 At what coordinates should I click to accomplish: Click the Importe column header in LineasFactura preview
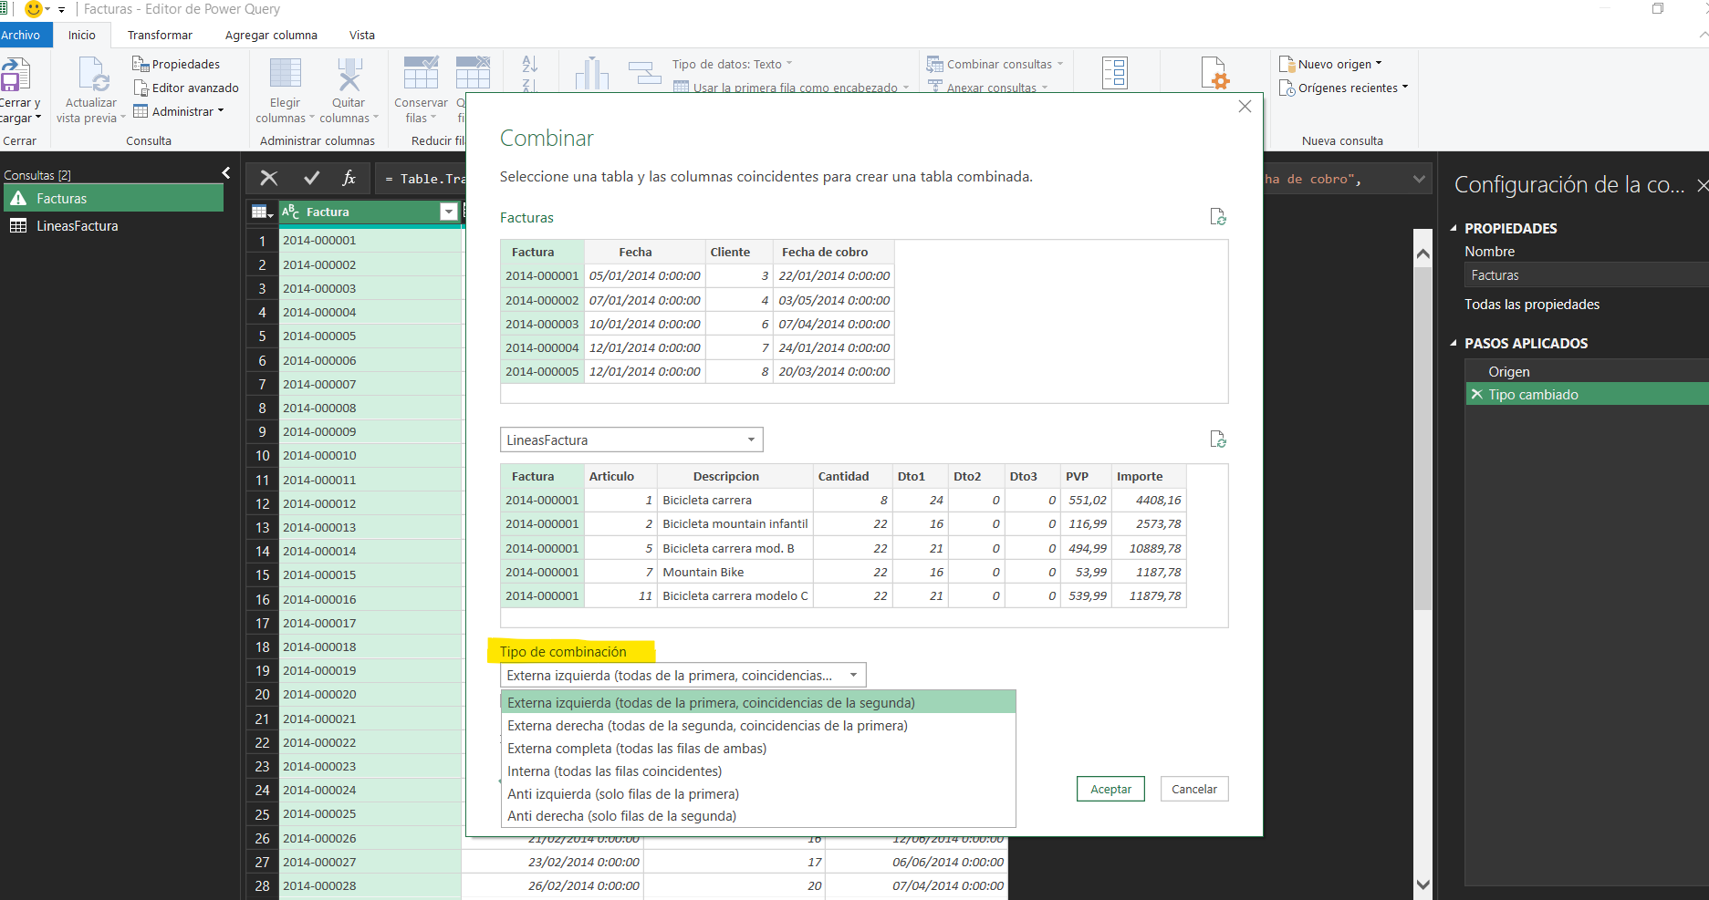pyautogui.click(x=1149, y=476)
